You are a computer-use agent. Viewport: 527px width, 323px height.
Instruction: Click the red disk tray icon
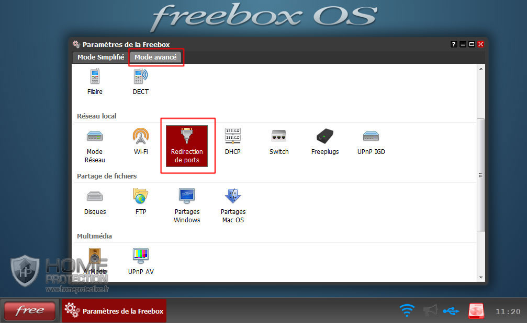(x=476, y=310)
